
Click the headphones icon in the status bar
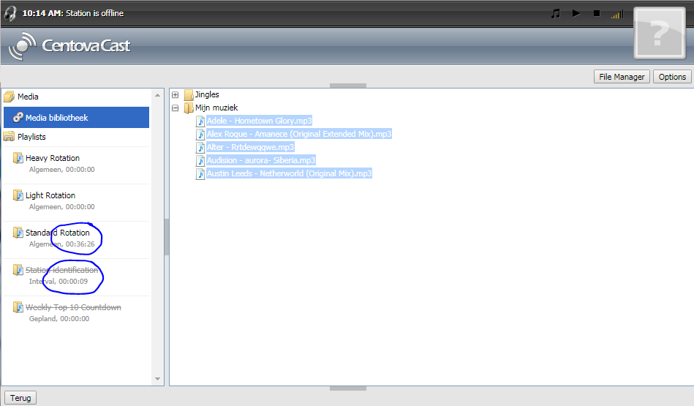(10, 14)
